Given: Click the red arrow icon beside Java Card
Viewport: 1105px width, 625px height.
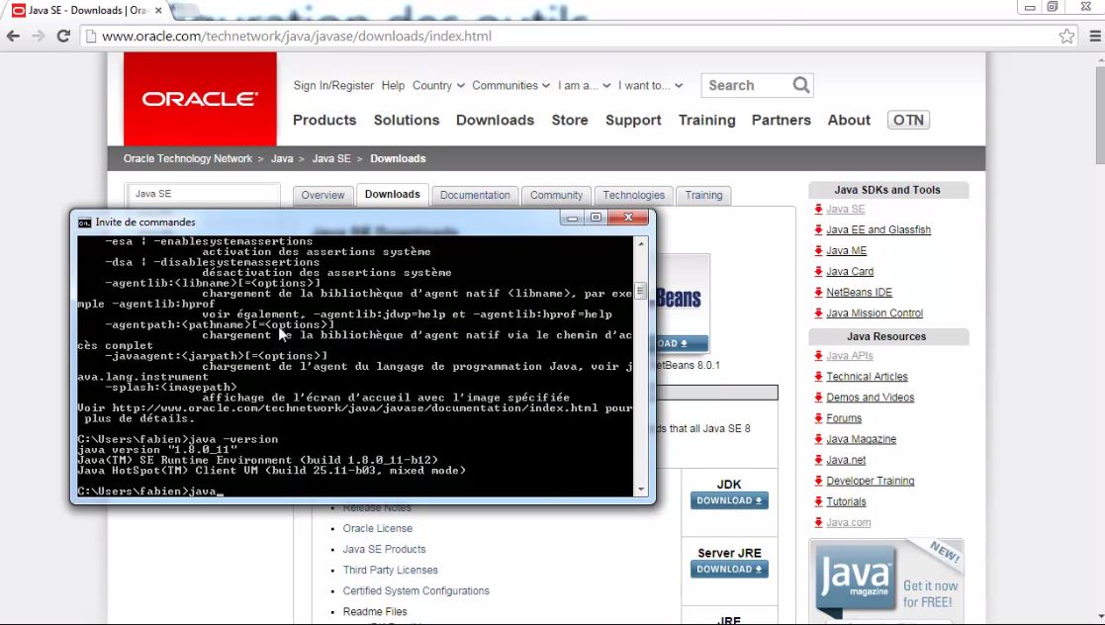Looking at the screenshot, I should coord(818,271).
